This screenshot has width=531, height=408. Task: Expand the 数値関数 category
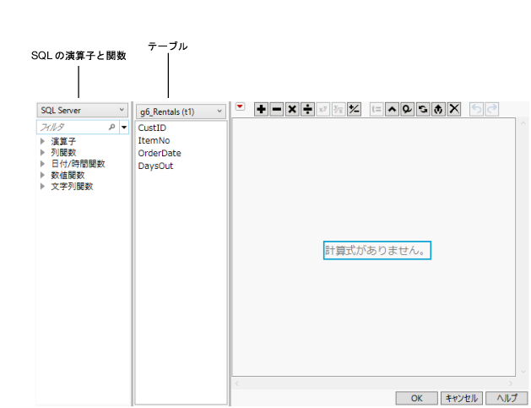tap(42, 175)
